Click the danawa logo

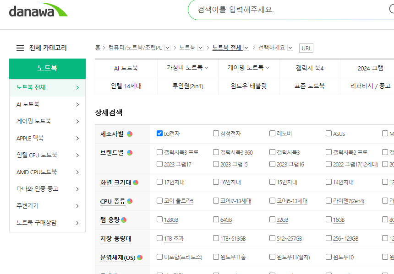(x=38, y=10)
